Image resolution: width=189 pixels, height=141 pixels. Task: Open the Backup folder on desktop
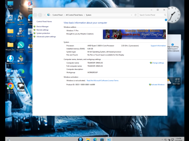10,32
